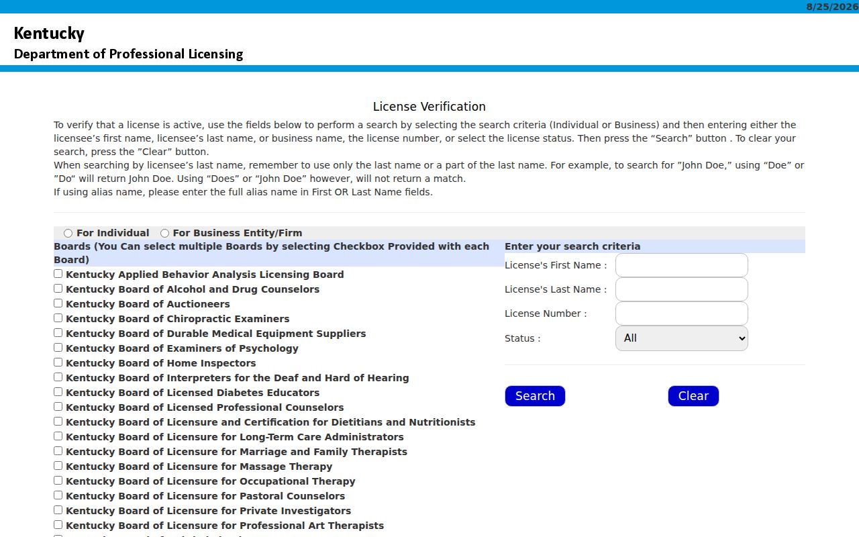The height and width of the screenshot is (537, 859).
Task: Click the Department of Professional Licensing heading
Action: [x=128, y=54]
